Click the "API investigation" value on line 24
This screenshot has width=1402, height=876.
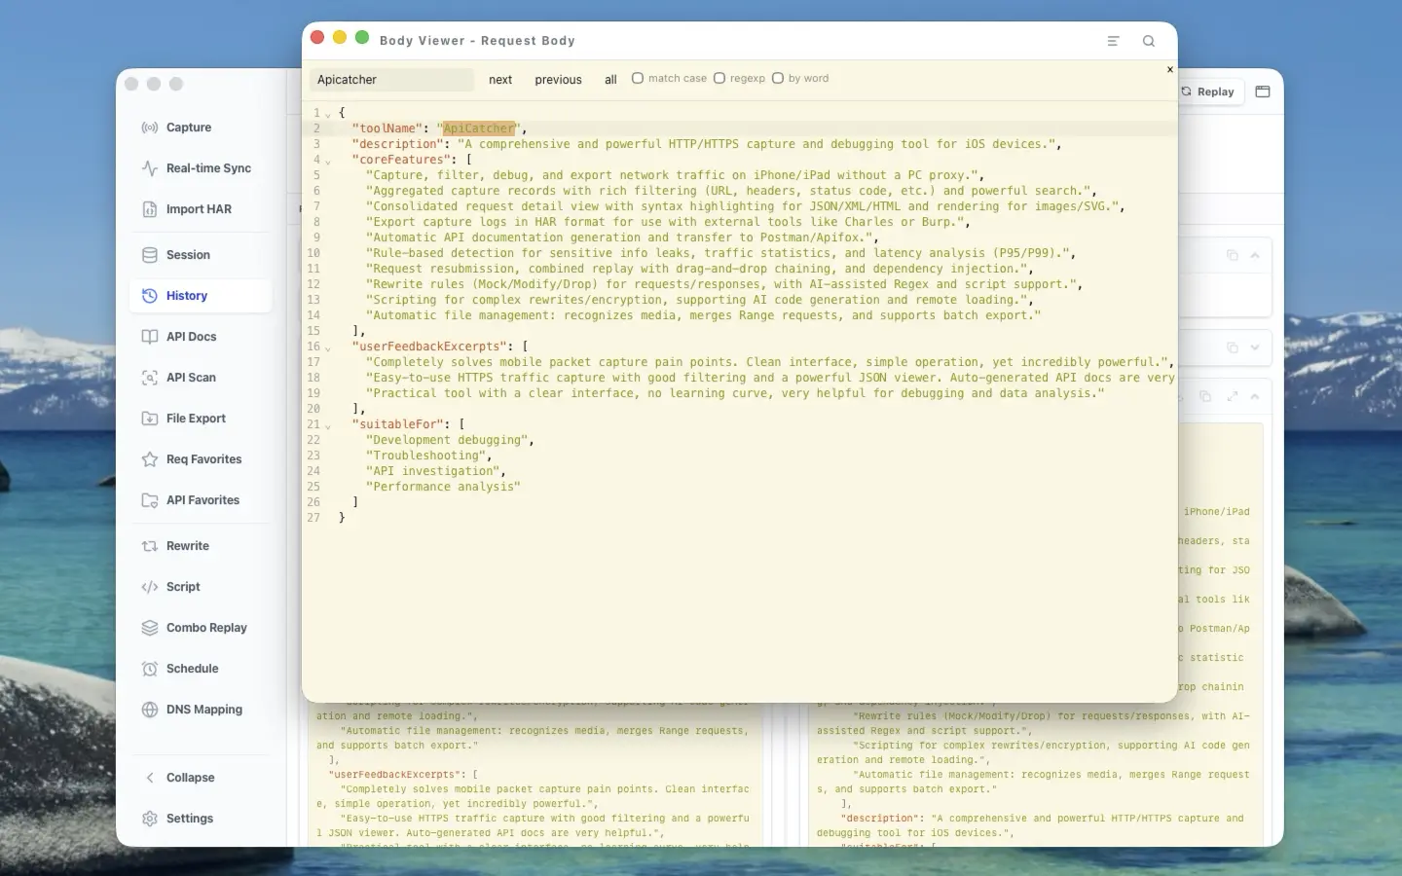click(432, 471)
